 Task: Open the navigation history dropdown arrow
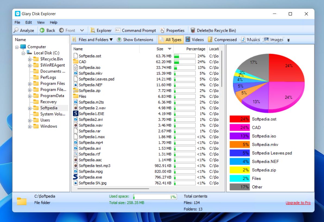82,30
